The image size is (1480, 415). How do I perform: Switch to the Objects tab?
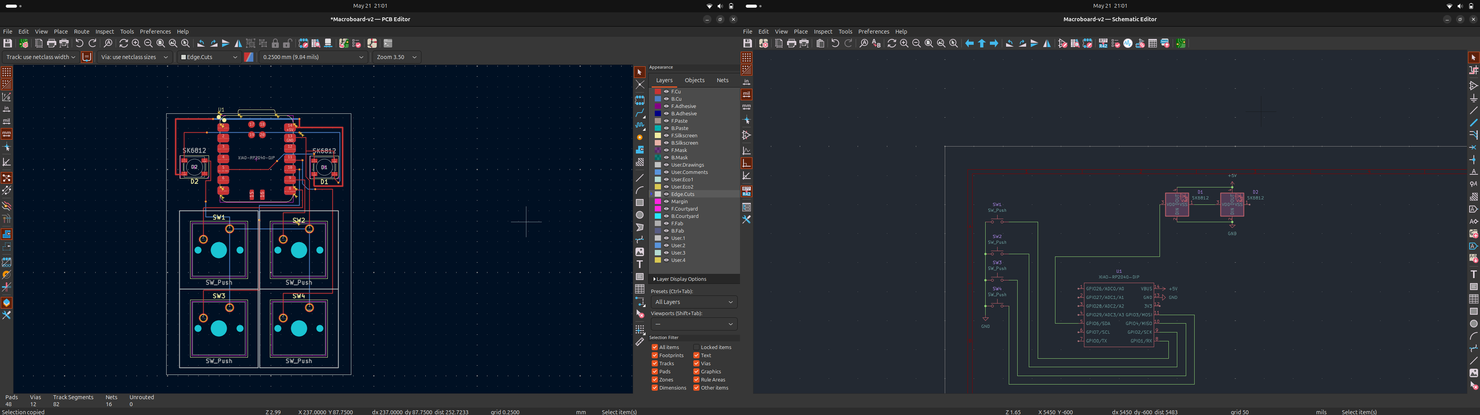pyautogui.click(x=694, y=81)
